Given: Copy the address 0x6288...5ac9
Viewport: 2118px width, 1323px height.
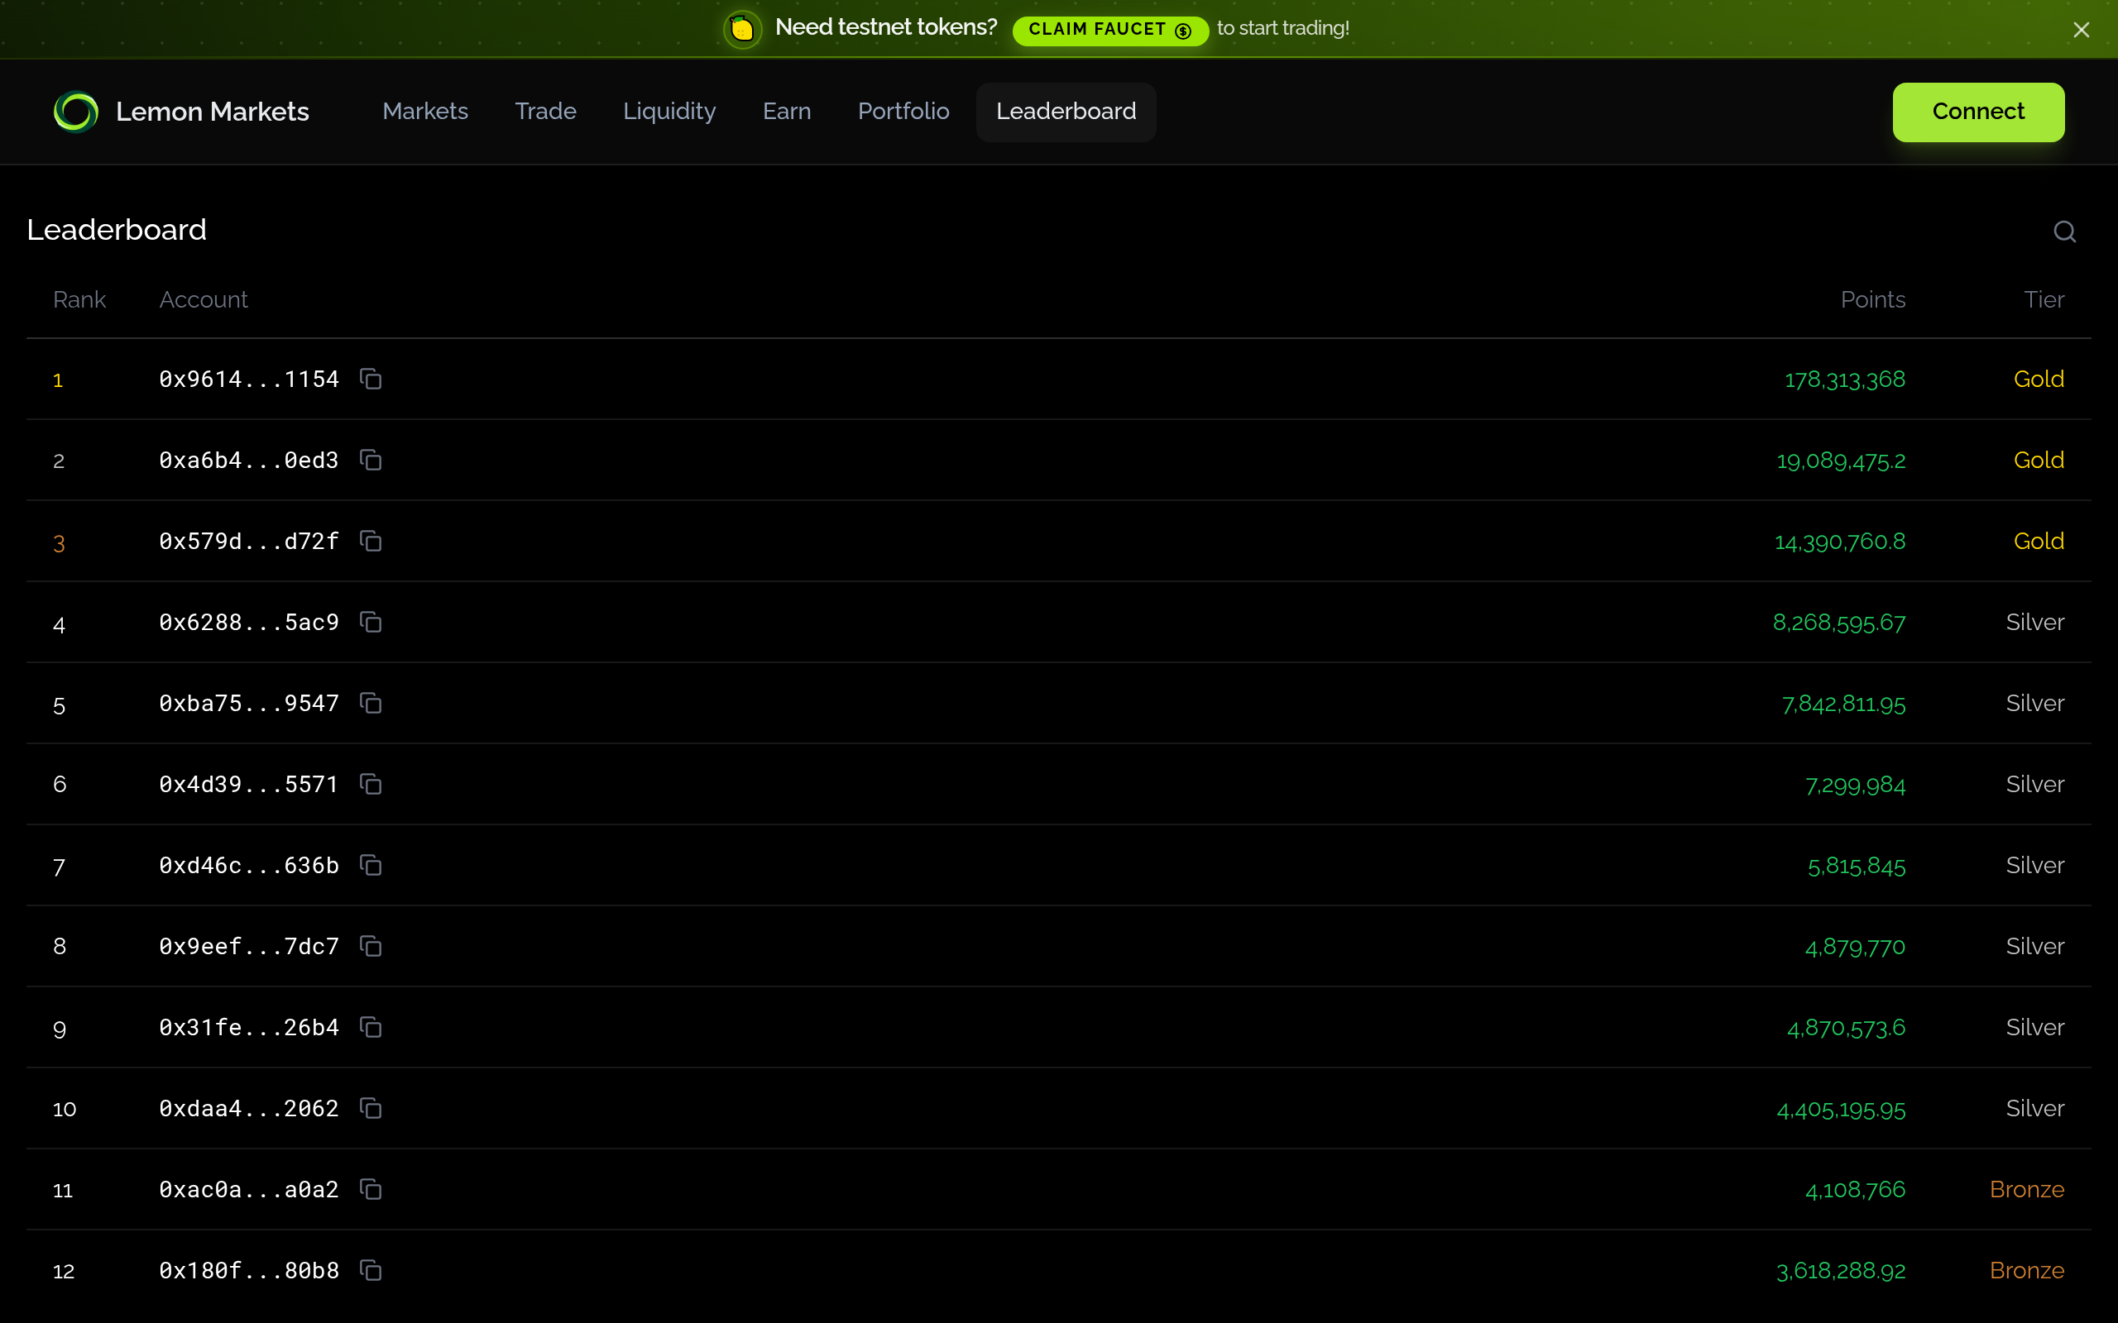Looking at the screenshot, I should (x=371, y=622).
